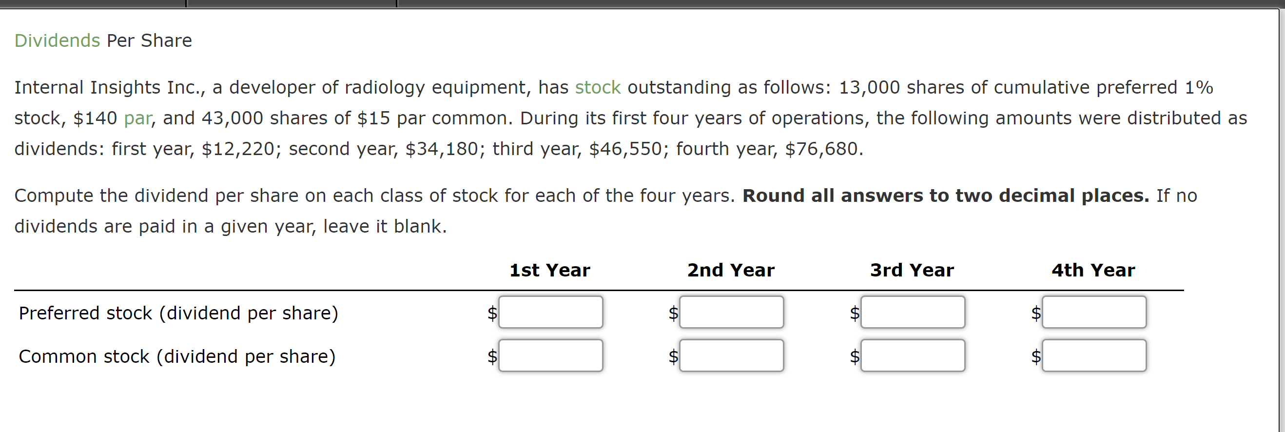Click the '3rd Year' column header
Image resolution: width=1285 pixels, height=432 pixels.
pyautogui.click(x=912, y=270)
